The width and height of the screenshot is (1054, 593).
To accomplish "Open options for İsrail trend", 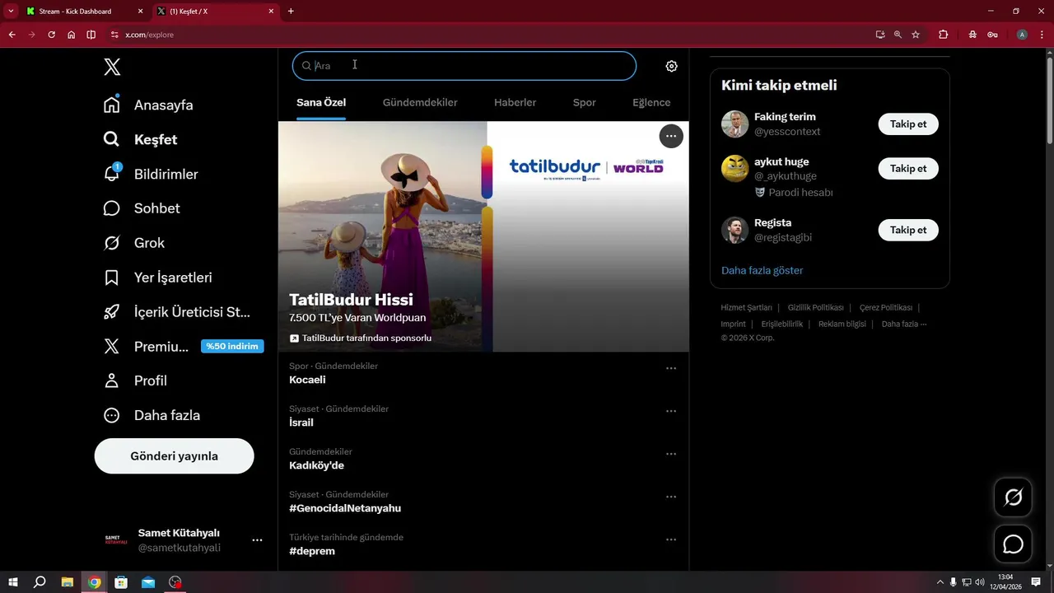I will [x=671, y=411].
